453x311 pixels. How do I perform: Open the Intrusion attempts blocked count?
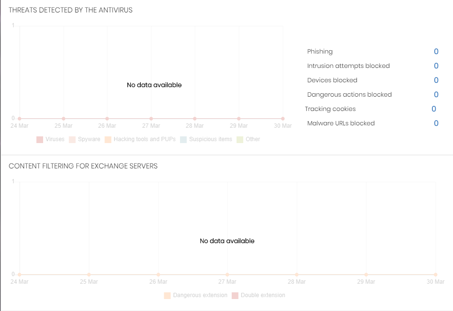pyautogui.click(x=436, y=66)
